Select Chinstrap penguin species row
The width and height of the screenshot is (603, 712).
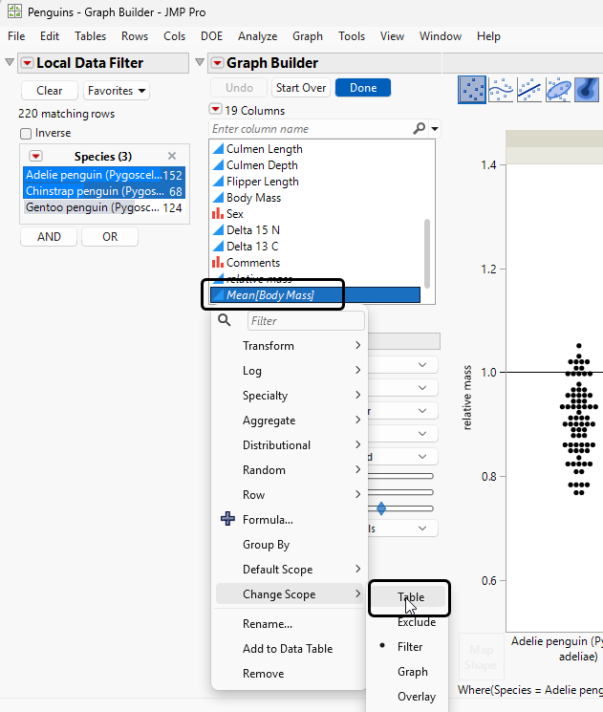(104, 191)
